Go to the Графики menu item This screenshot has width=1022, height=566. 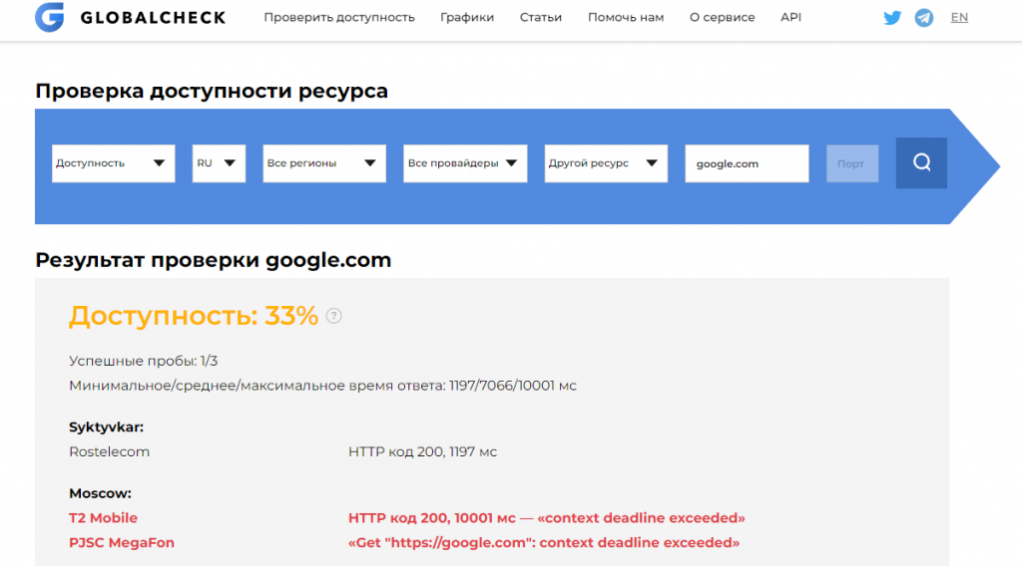(467, 18)
